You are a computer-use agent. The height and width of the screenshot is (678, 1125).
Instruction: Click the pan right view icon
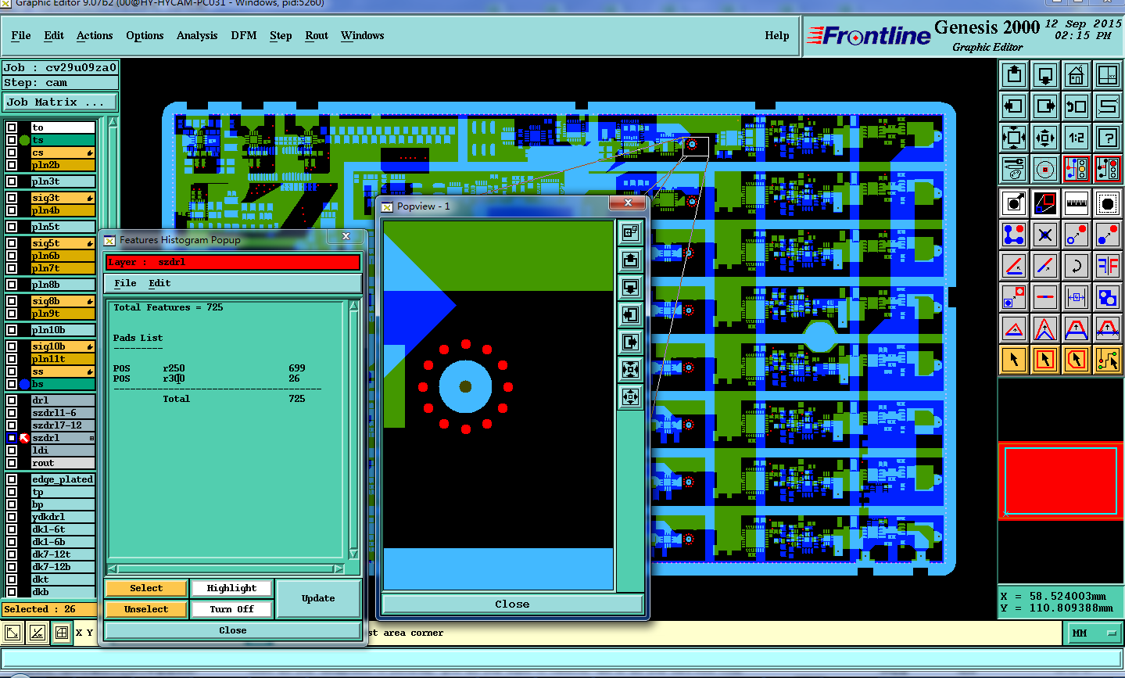point(1045,106)
